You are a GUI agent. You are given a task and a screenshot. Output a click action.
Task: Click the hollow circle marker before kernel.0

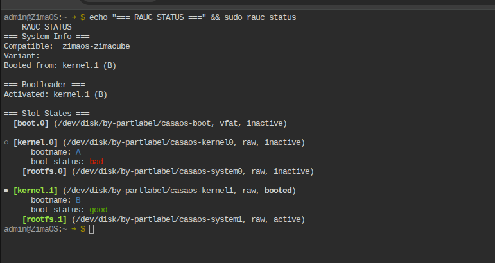(6, 142)
